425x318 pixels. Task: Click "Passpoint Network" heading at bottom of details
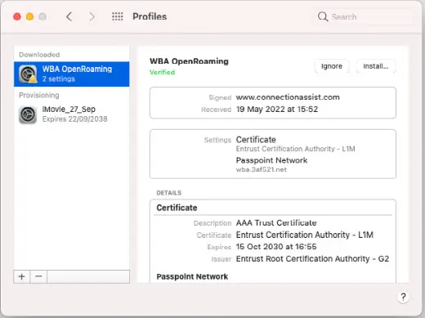(192, 276)
